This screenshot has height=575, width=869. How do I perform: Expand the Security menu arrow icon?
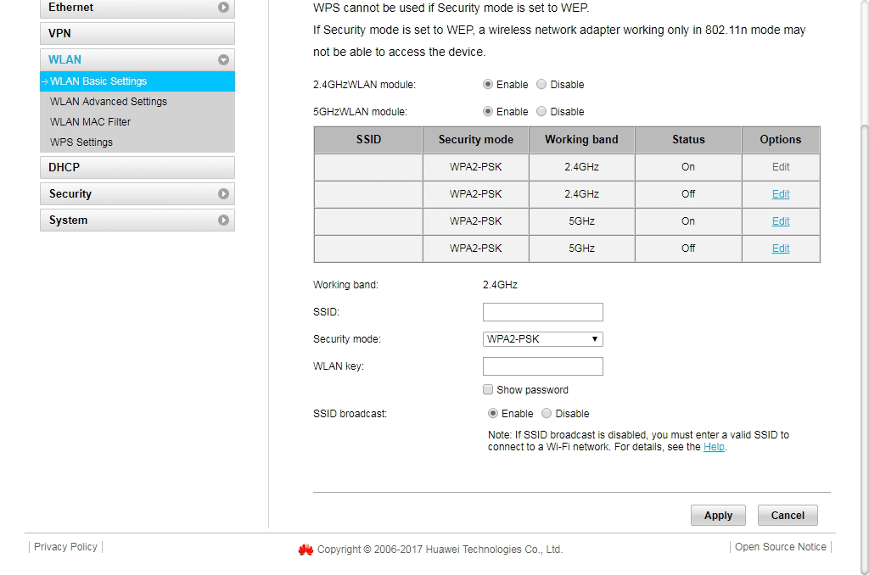[223, 194]
